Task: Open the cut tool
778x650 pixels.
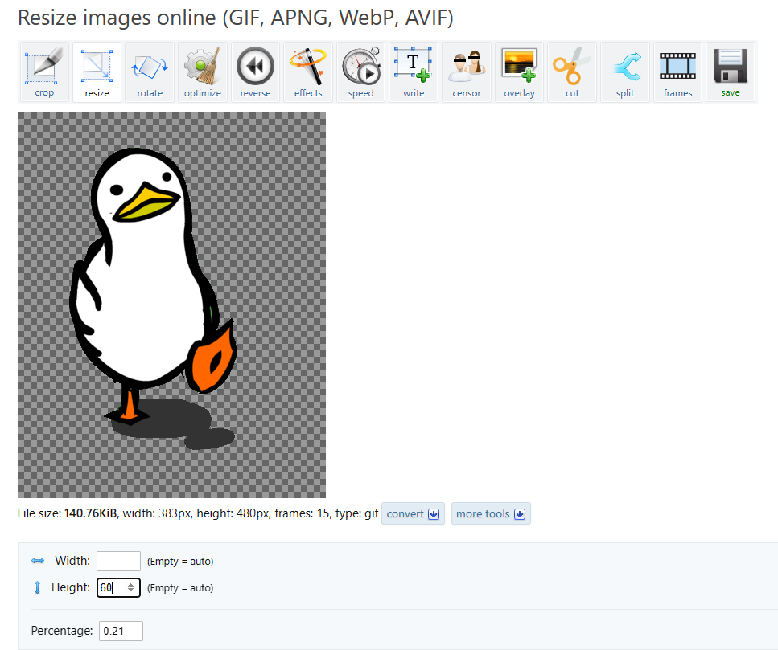Action: point(572,72)
